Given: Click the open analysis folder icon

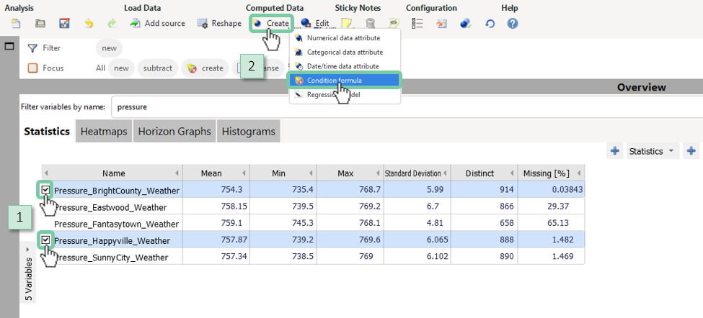Looking at the screenshot, I should [x=40, y=24].
